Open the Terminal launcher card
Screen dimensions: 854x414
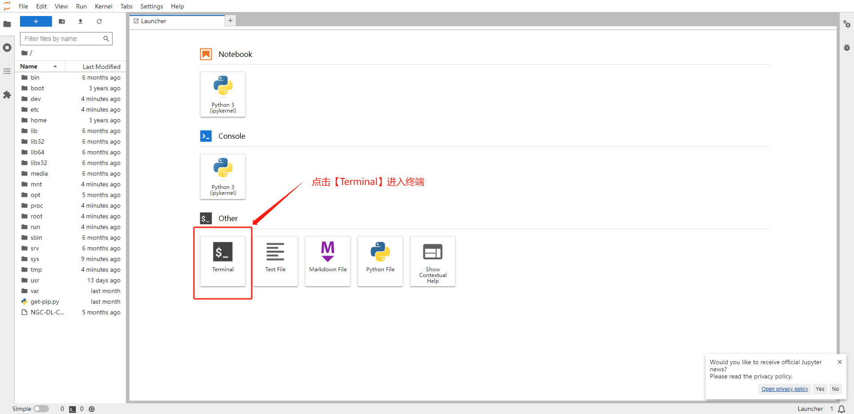(223, 261)
